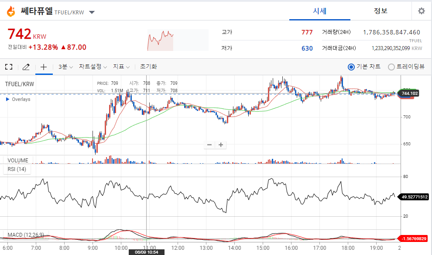
Task: Click the 24H volume 1,786,358,847.460 value
Action: point(391,32)
